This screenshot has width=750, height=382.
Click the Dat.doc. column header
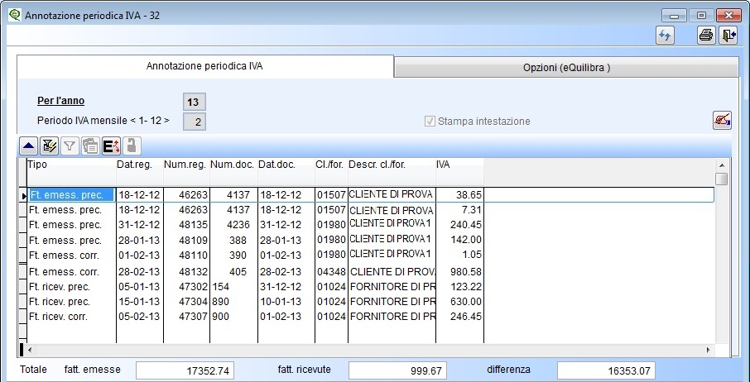(286, 172)
